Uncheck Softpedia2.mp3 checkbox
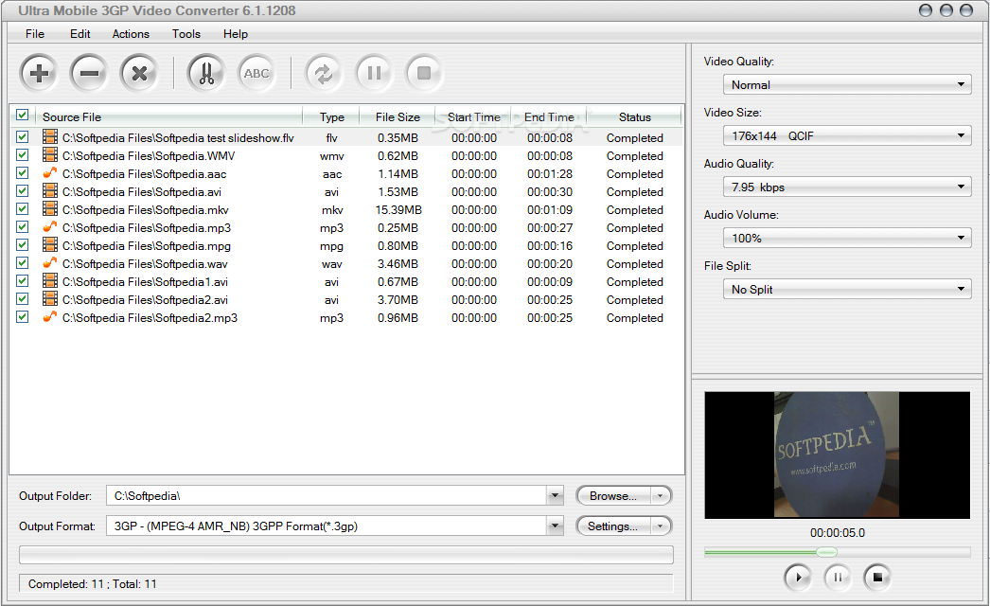This screenshot has height=606, width=990. pos(22,316)
